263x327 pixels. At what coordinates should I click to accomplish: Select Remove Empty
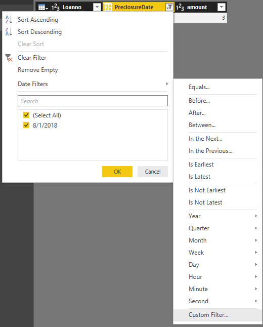pyautogui.click(x=38, y=70)
